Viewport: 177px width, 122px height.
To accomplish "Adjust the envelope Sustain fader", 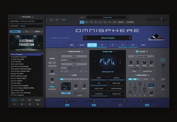I will coord(140,83).
